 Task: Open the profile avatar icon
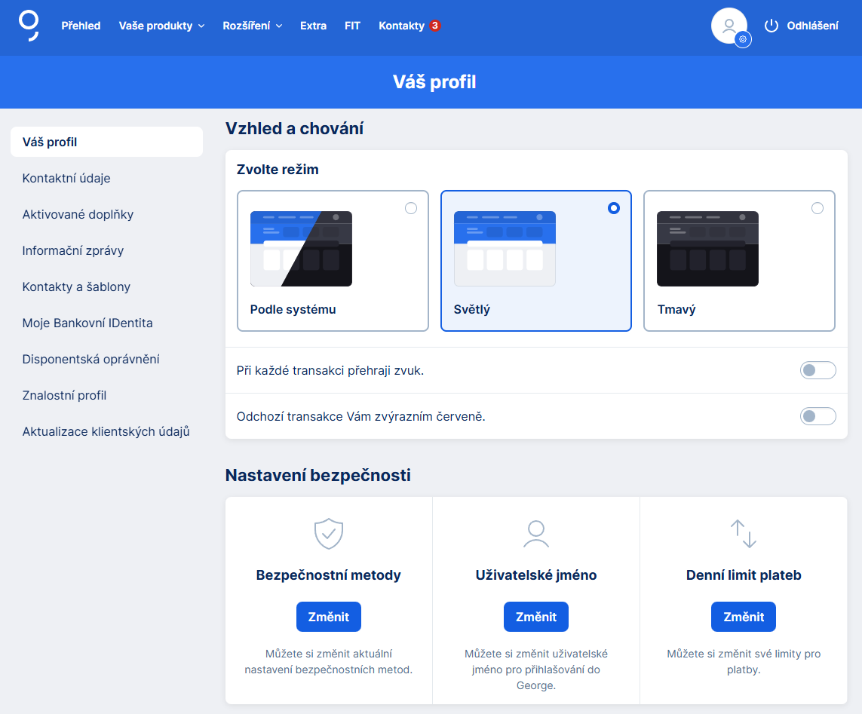pyautogui.click(x=728, y=25)
